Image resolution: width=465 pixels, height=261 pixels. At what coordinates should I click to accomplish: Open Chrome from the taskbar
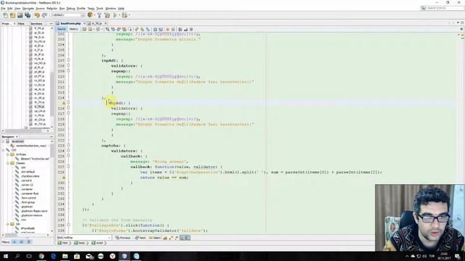[41, 256]
